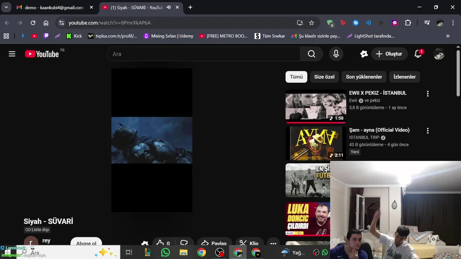Open the blue sound waves extension
The height and width of the screenshot is (259, 461).
pyautogui.click(x=368, y=23)
